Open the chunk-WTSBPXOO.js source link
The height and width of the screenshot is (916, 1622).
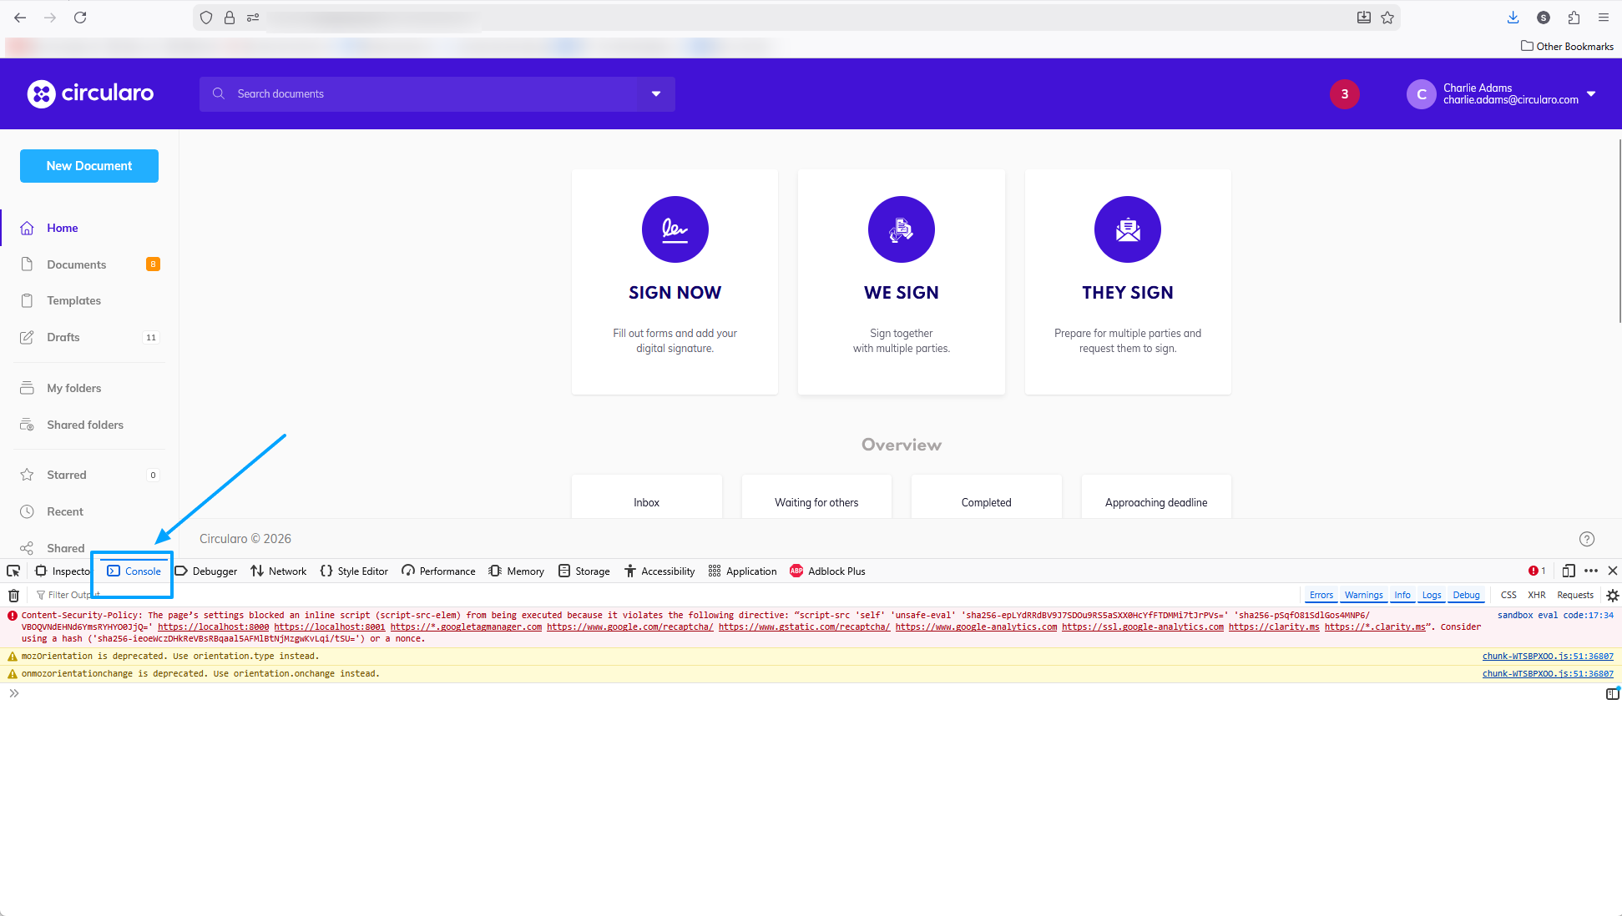pyautogui.click(x=1548, y=656)
